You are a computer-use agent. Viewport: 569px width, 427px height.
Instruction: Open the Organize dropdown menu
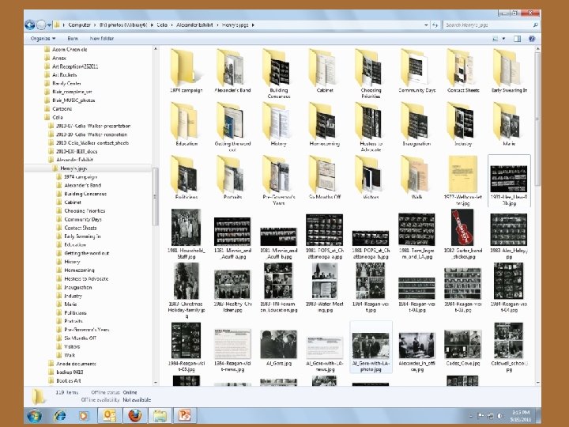pyautogui.click(x=43, y=38)
